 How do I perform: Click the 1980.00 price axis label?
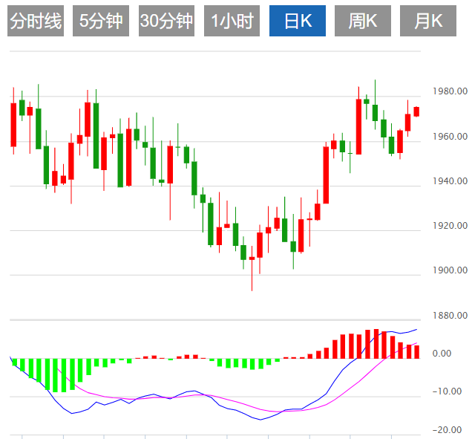(x=450, y=91)
